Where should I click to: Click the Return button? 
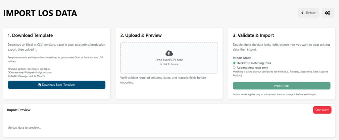(309, 13)
